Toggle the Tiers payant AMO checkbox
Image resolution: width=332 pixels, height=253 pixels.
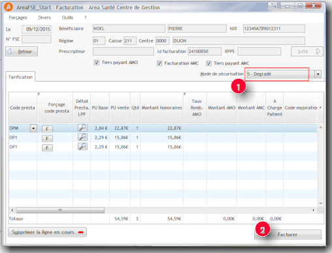click(x=97, y=63)
